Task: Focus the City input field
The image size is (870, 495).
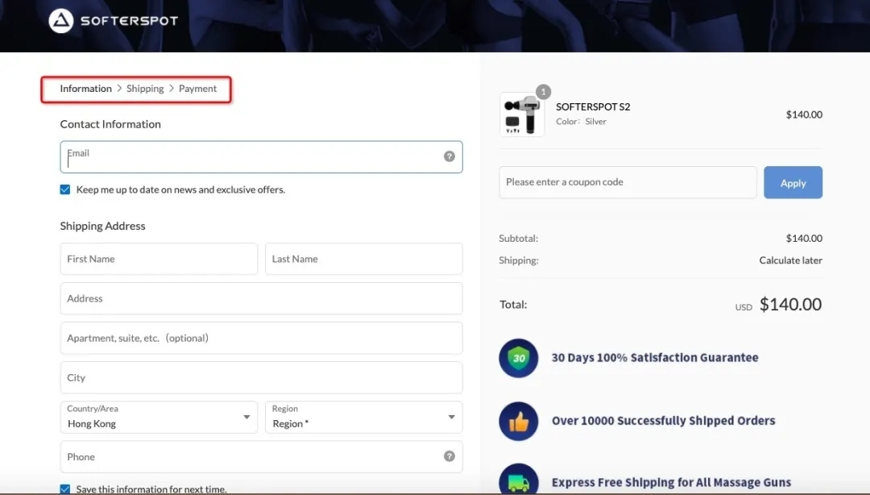Action: (x=261, y=378)
